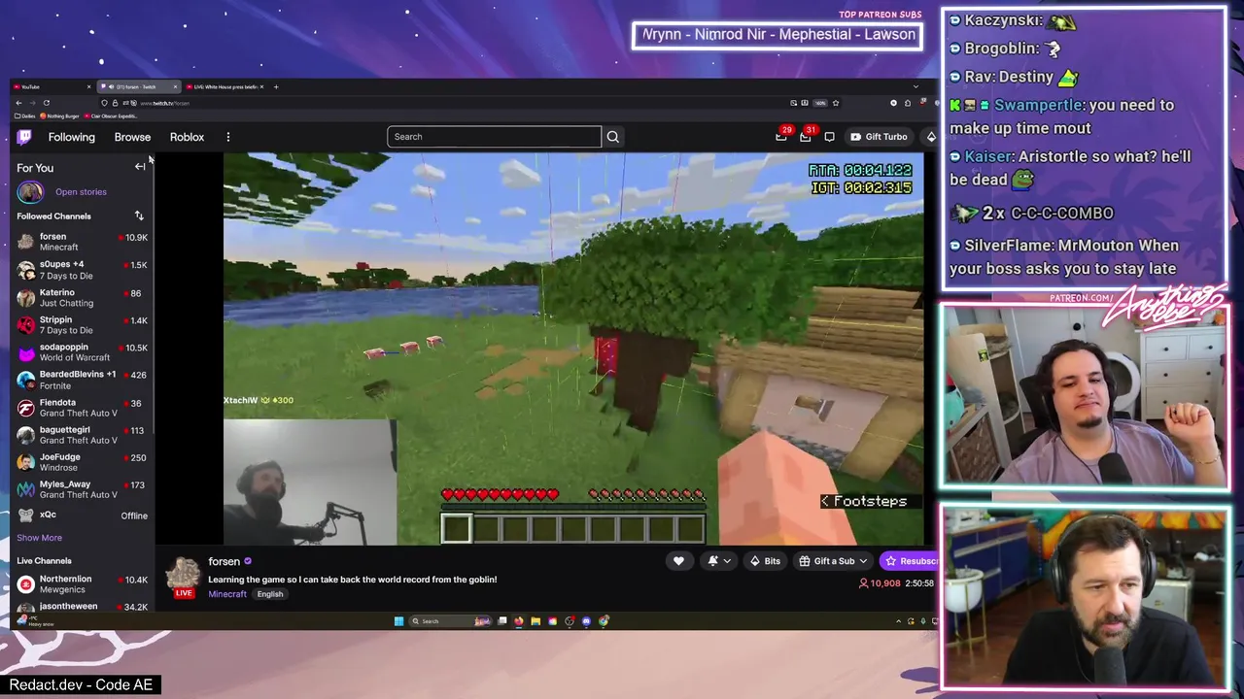Open notifications inbox with 31 badge
This screenshot has width=1244, height=699.
(806, 137)
